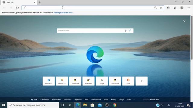Open Pentasoft tile with orange multicolor icon
This screenshot has height=108, width=193.
pos(62,81)
